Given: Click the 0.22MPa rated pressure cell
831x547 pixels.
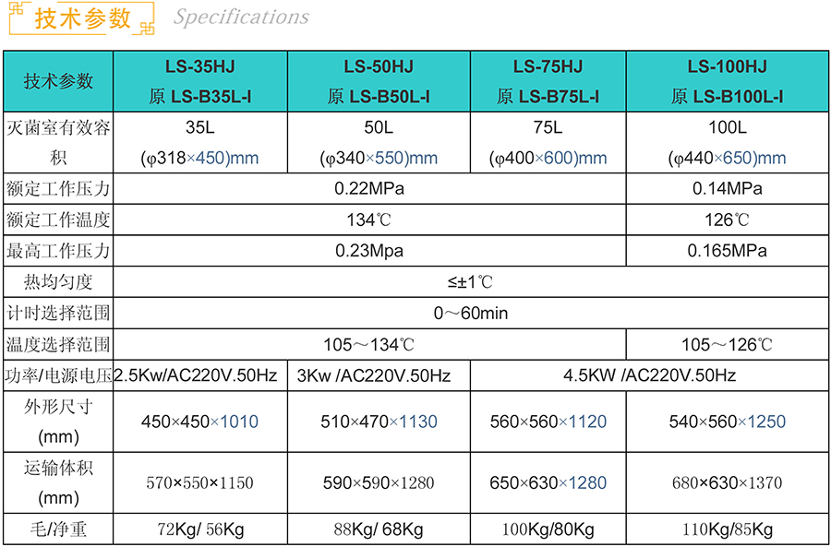Looking at the screenshot, I should click(369, 189).
